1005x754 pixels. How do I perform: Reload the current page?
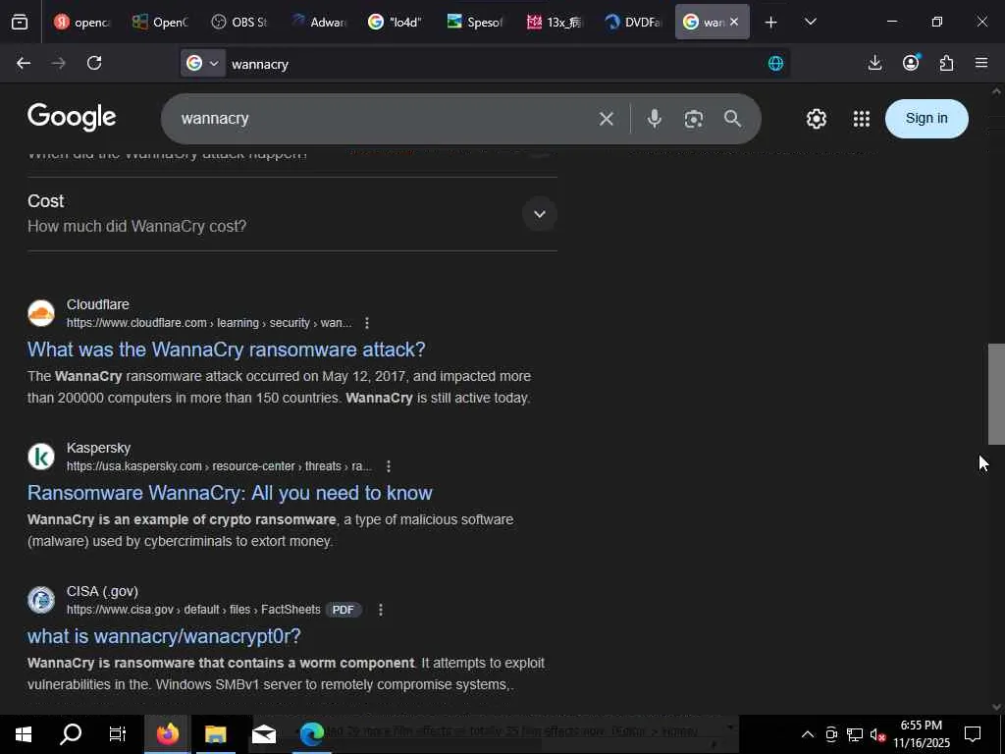[x=94, y=63]
